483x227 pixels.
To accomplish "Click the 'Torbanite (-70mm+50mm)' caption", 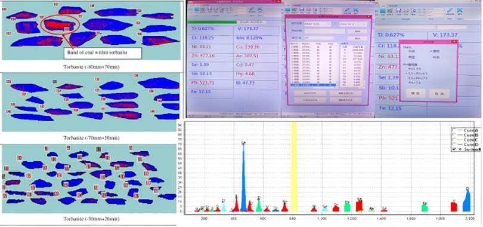I will click(x=91, y=137).
